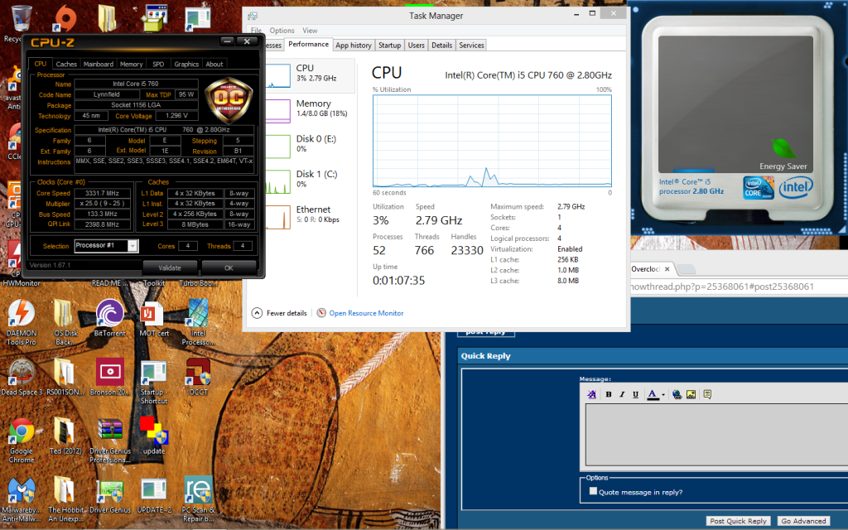
Task: Pick a text color with the A swatch
Action: coord(653,394)
